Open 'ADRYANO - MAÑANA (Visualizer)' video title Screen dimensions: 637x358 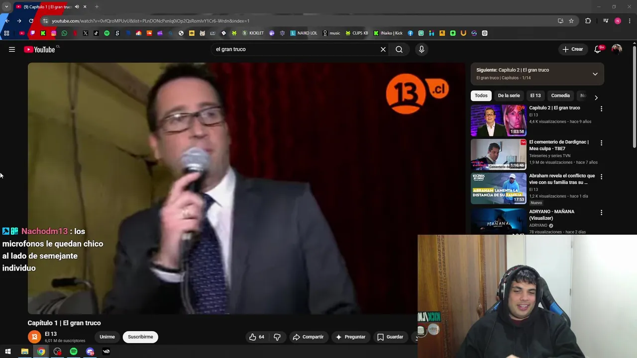(551, 215)
